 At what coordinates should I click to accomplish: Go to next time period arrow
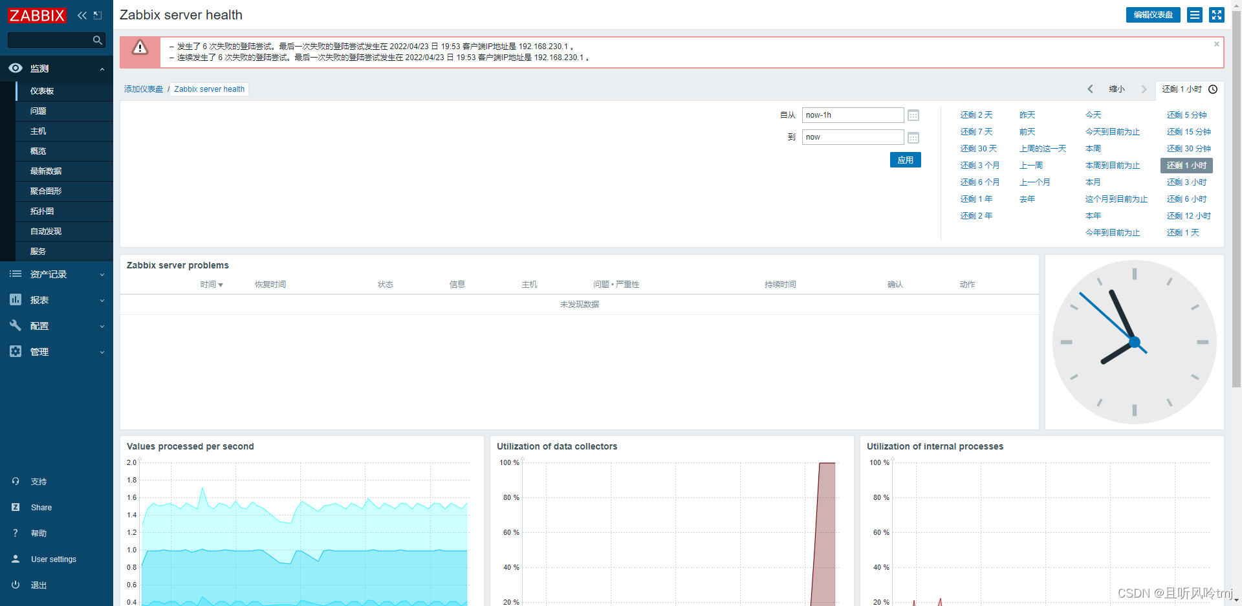click(x=1144, y=89)
